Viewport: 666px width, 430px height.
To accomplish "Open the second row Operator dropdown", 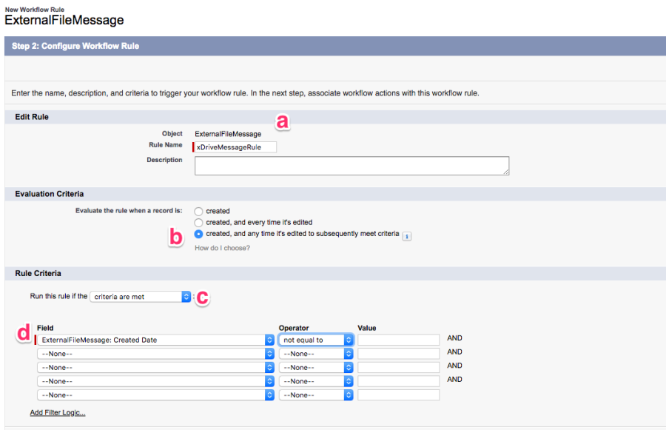I will pos(316,354).
